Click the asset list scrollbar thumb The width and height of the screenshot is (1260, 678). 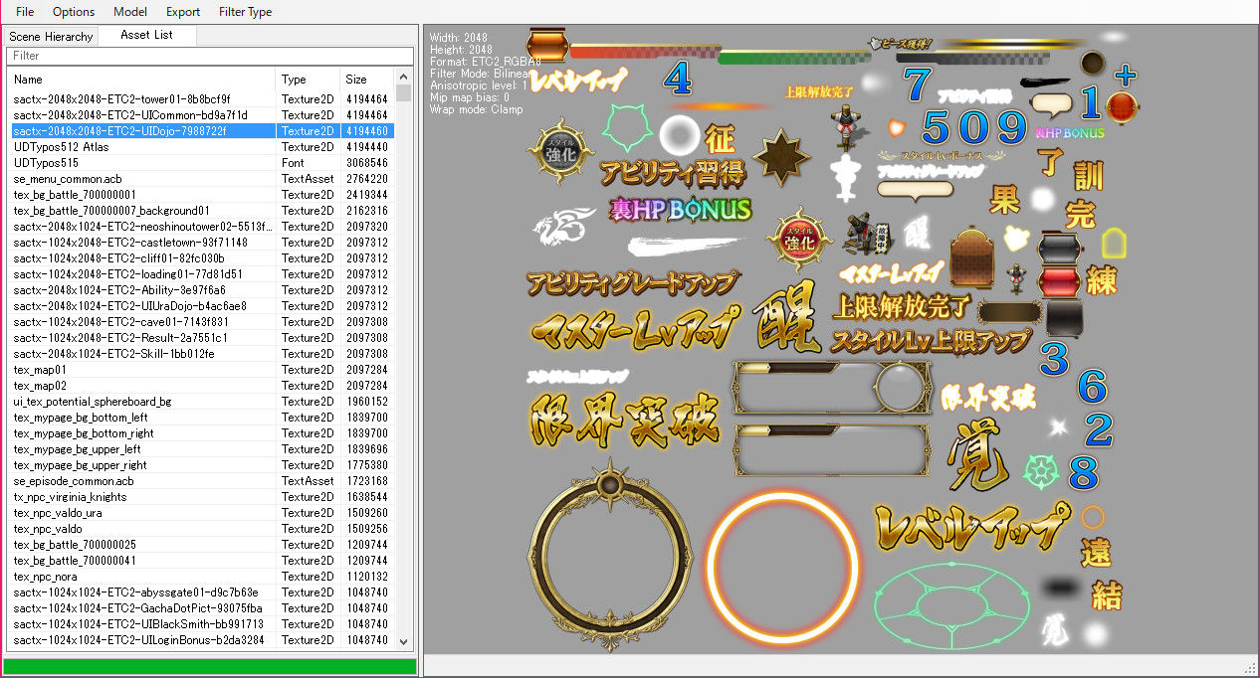(x=403, y=92)
